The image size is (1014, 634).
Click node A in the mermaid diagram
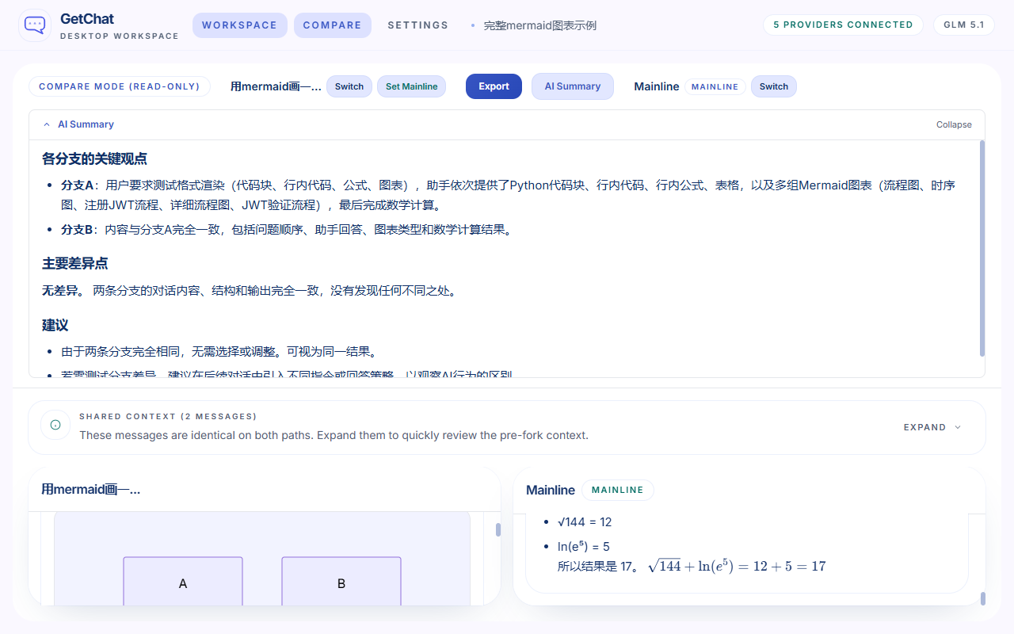tap(183, 582)
